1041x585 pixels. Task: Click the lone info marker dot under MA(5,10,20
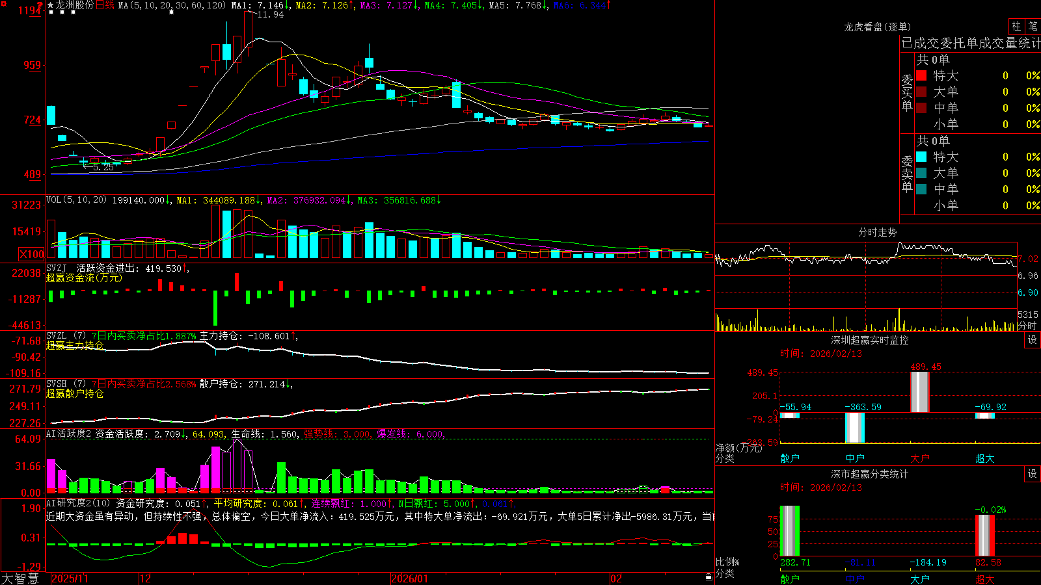[171, 12]
